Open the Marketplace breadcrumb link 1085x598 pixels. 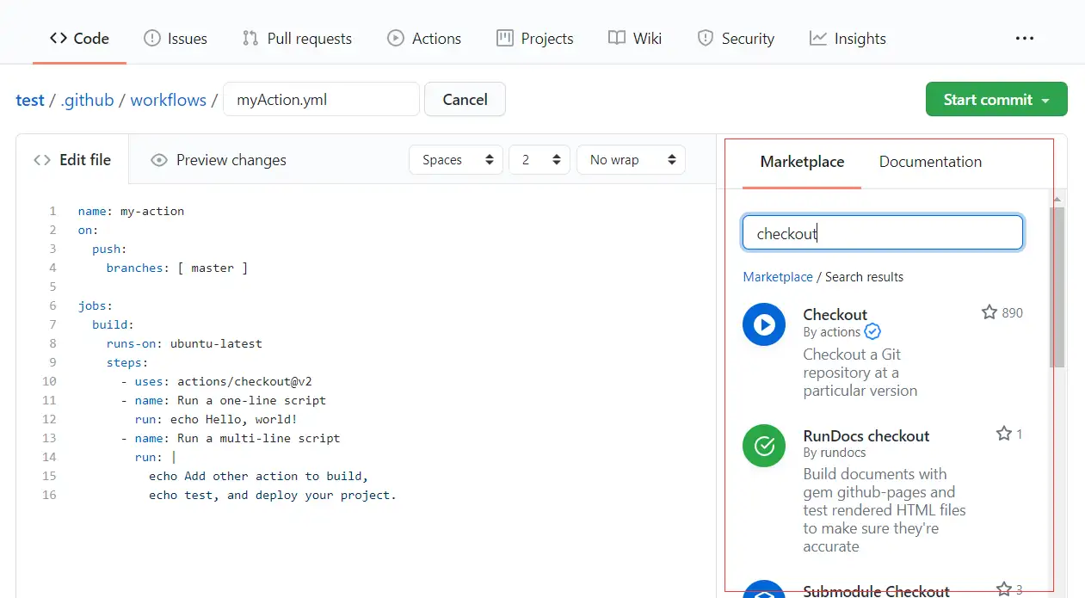tap(778, 277)
